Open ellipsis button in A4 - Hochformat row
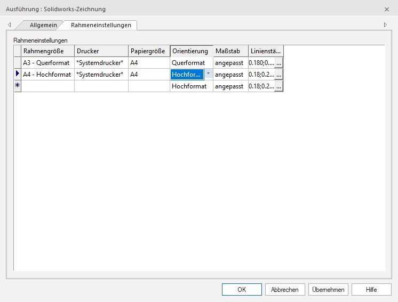This screenshot has width=398, height=302. 278,75
